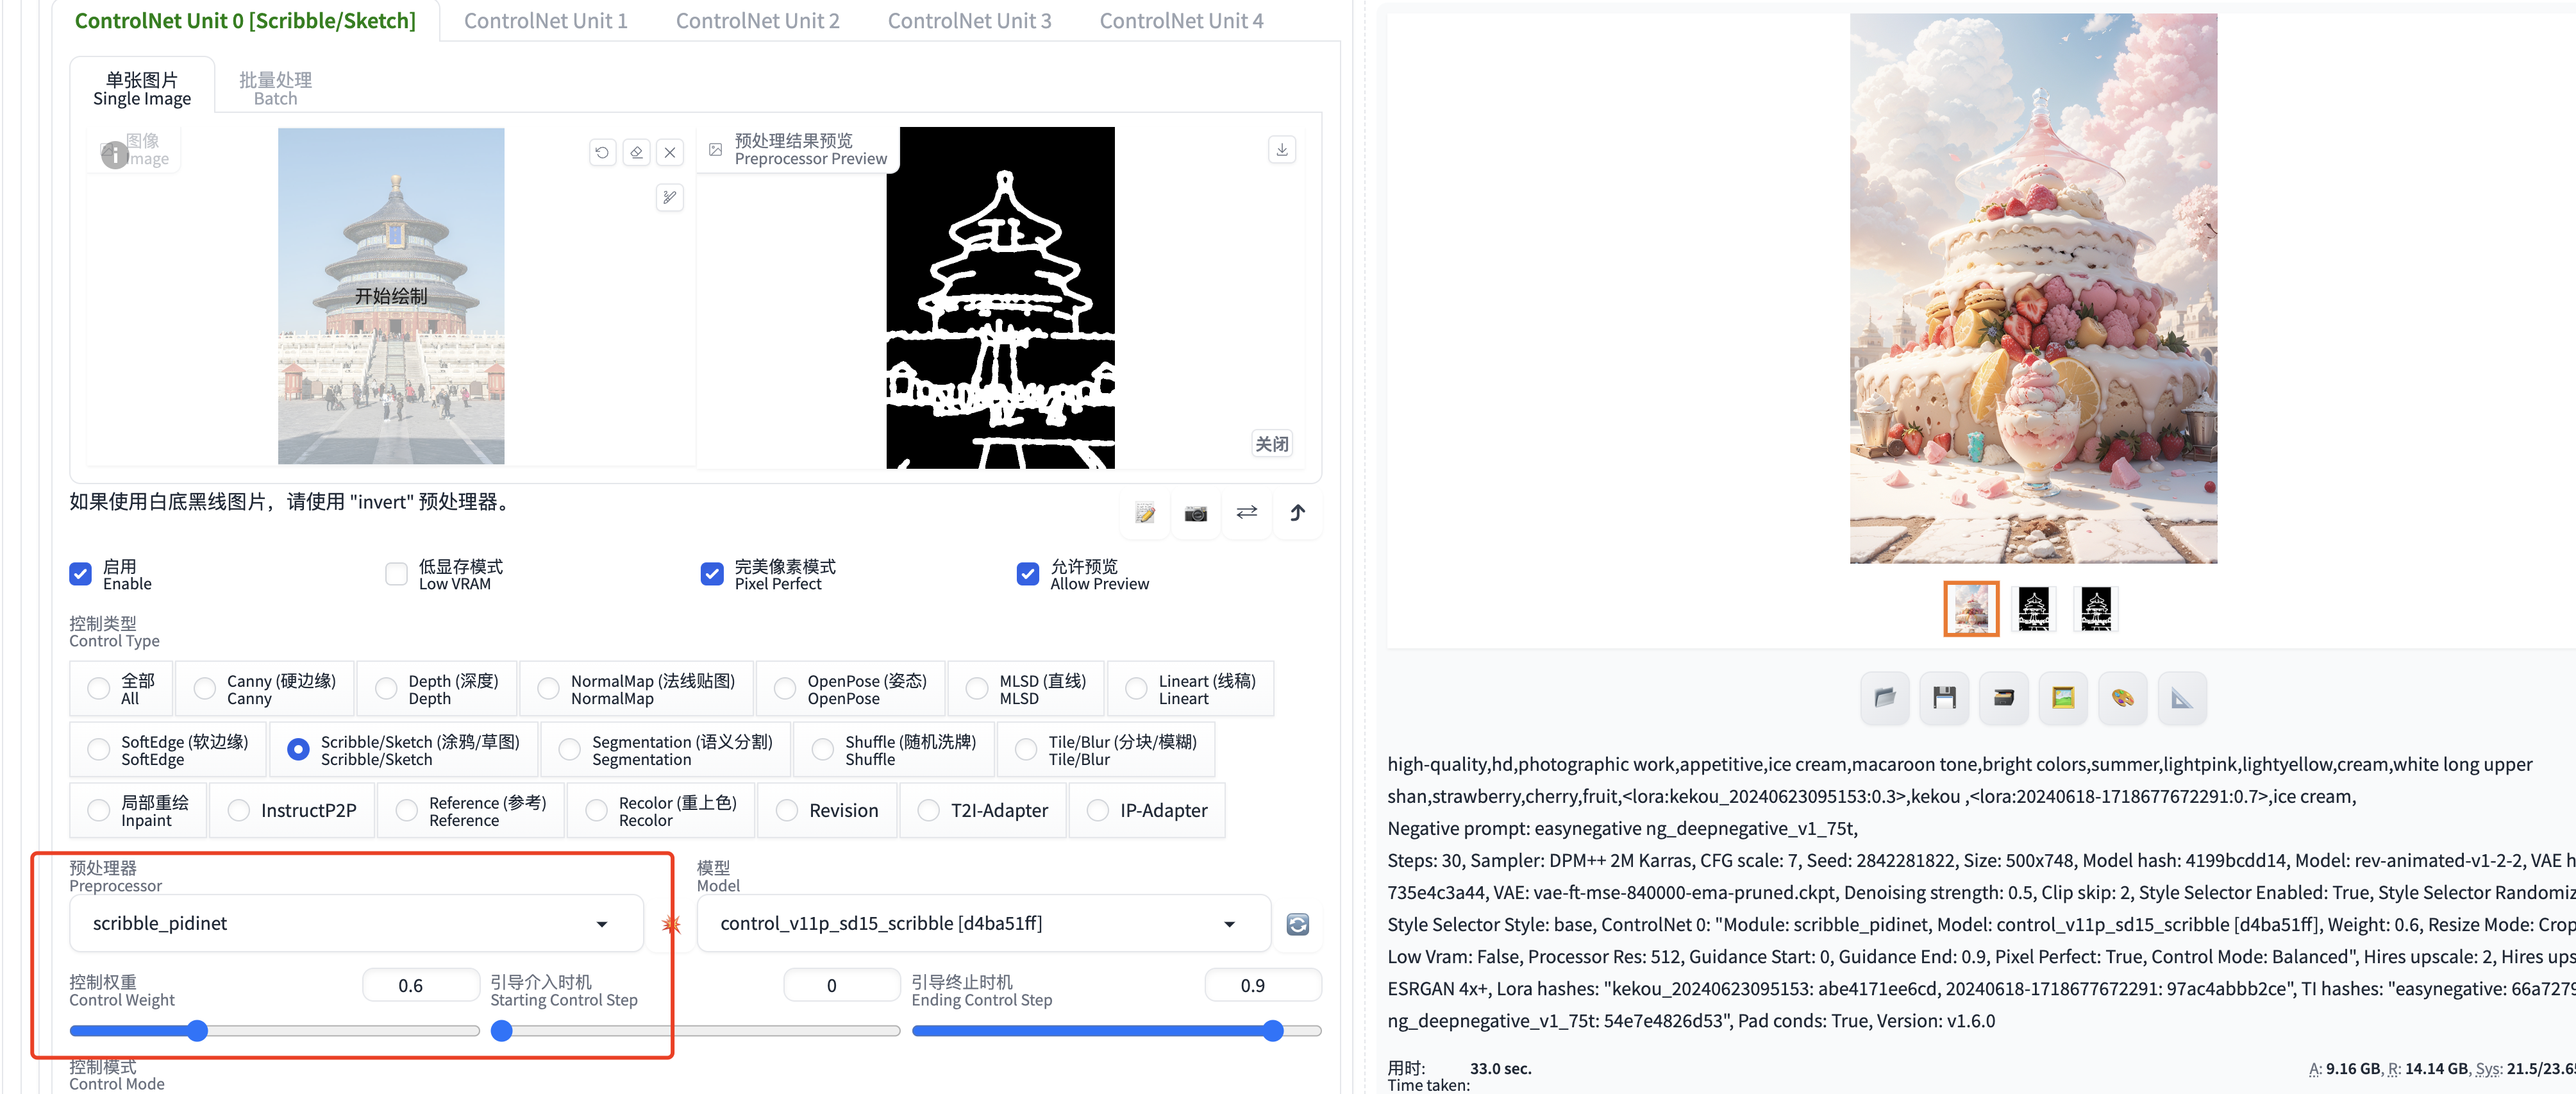This screenshot has width=2576, height=1094.
Task: Click the Temple of Heaven input image
Action: click(391, 296)
